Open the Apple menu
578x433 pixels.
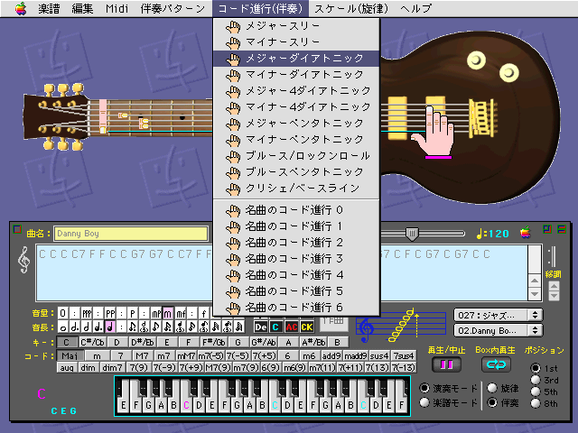21,8
